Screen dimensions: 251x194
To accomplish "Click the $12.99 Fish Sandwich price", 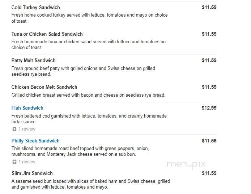I will (209, 108).
